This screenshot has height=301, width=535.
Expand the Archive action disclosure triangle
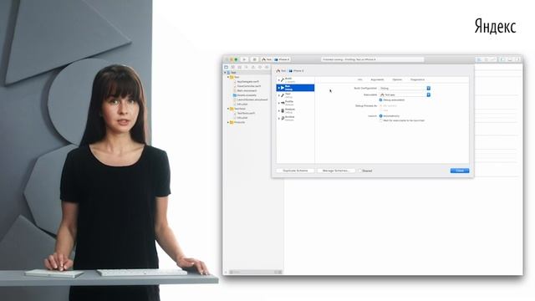[x=278, y=119]
